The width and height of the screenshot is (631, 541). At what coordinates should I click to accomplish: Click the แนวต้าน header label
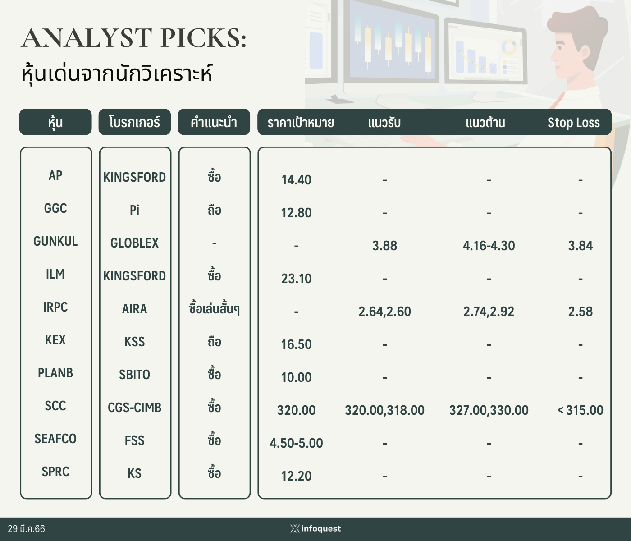[x=485, y=123]
